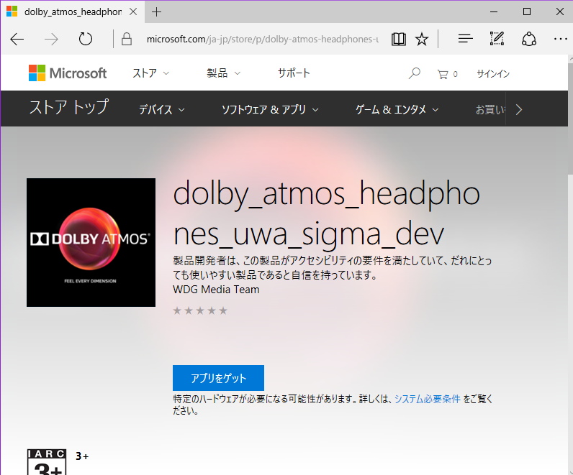The width and height of the screenshot is (573, 475).
Task: Maximize the Edge browser window
Action: (x=527, y=11)
